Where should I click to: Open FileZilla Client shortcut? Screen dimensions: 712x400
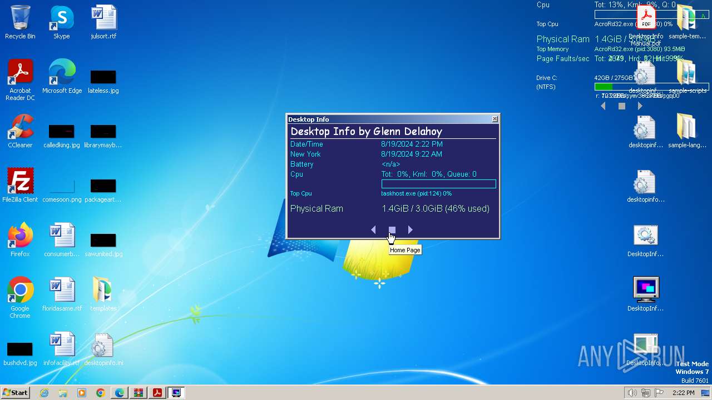[20, 186]
